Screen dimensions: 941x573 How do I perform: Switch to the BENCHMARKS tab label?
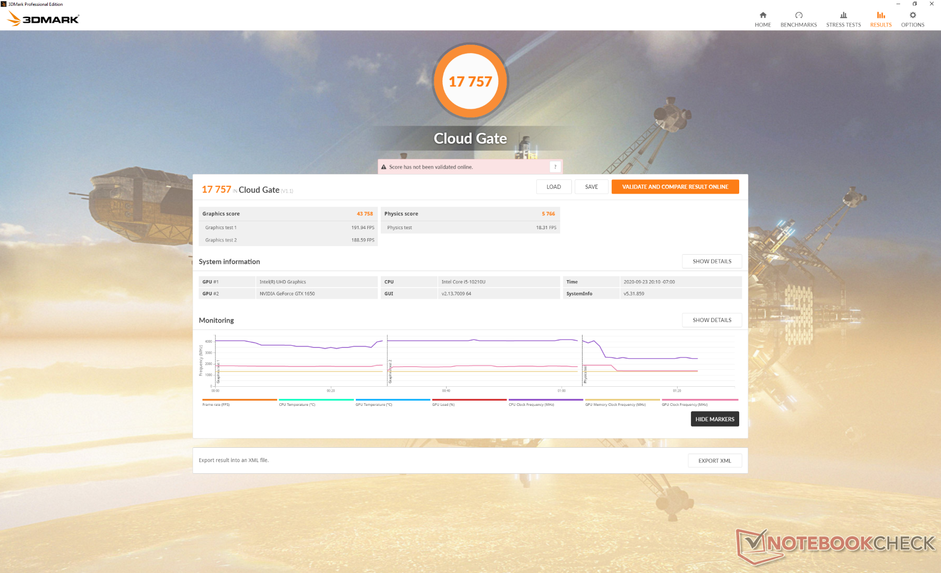(799, 25)
